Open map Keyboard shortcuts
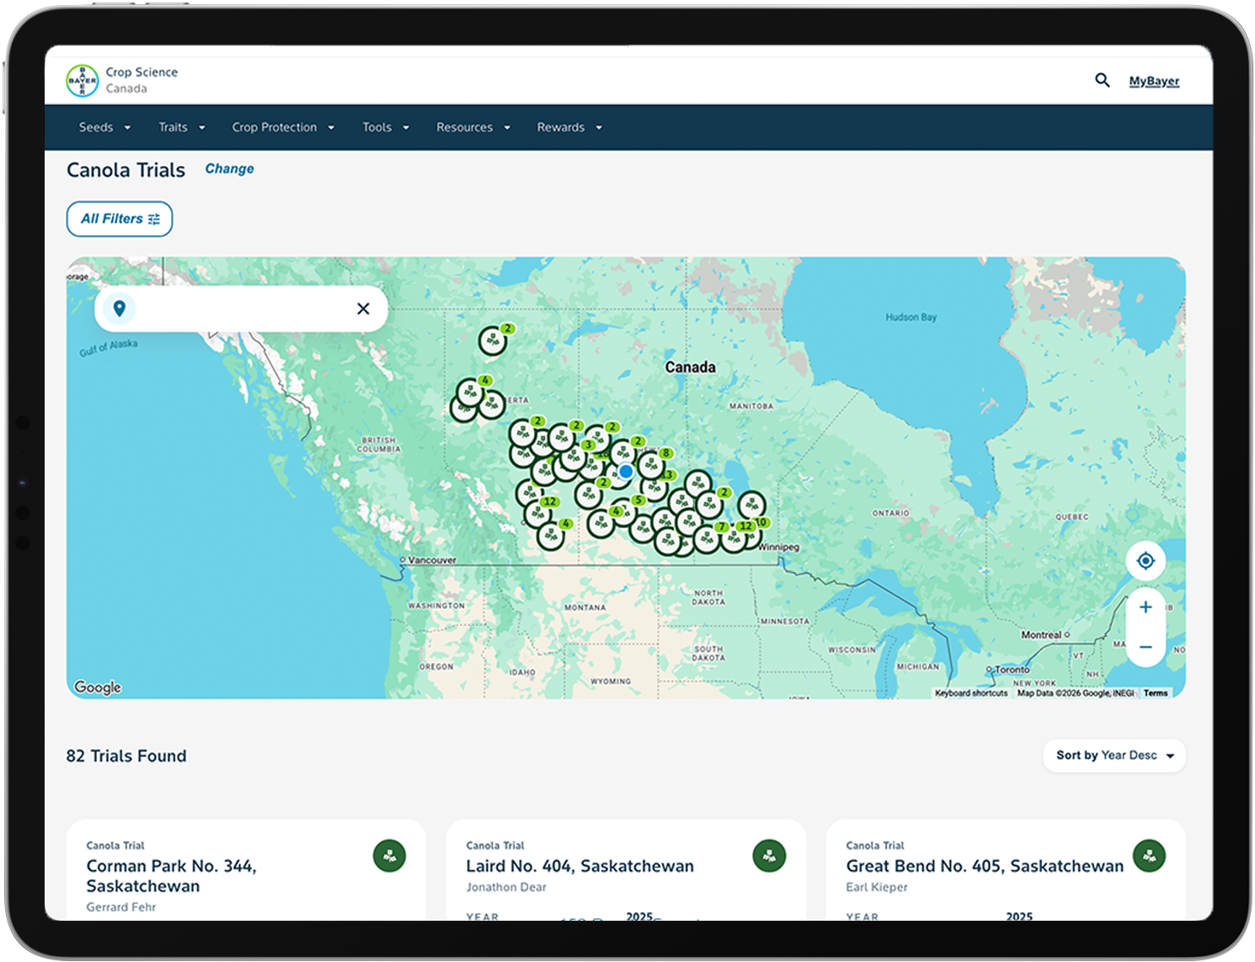1255x962 pixels. pos(971,693)
